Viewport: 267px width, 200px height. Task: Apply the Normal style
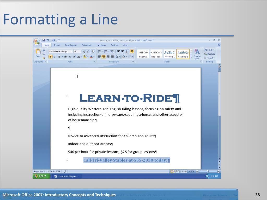(143, 54)
